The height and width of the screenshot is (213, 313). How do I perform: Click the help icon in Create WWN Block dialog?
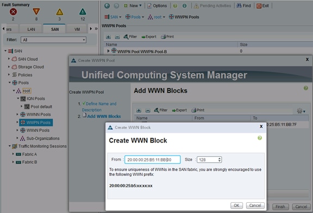[x=260, y=138]
